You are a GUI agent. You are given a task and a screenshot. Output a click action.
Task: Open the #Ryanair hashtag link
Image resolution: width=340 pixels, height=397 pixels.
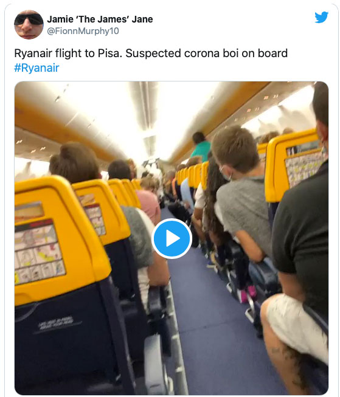[36, 68]
